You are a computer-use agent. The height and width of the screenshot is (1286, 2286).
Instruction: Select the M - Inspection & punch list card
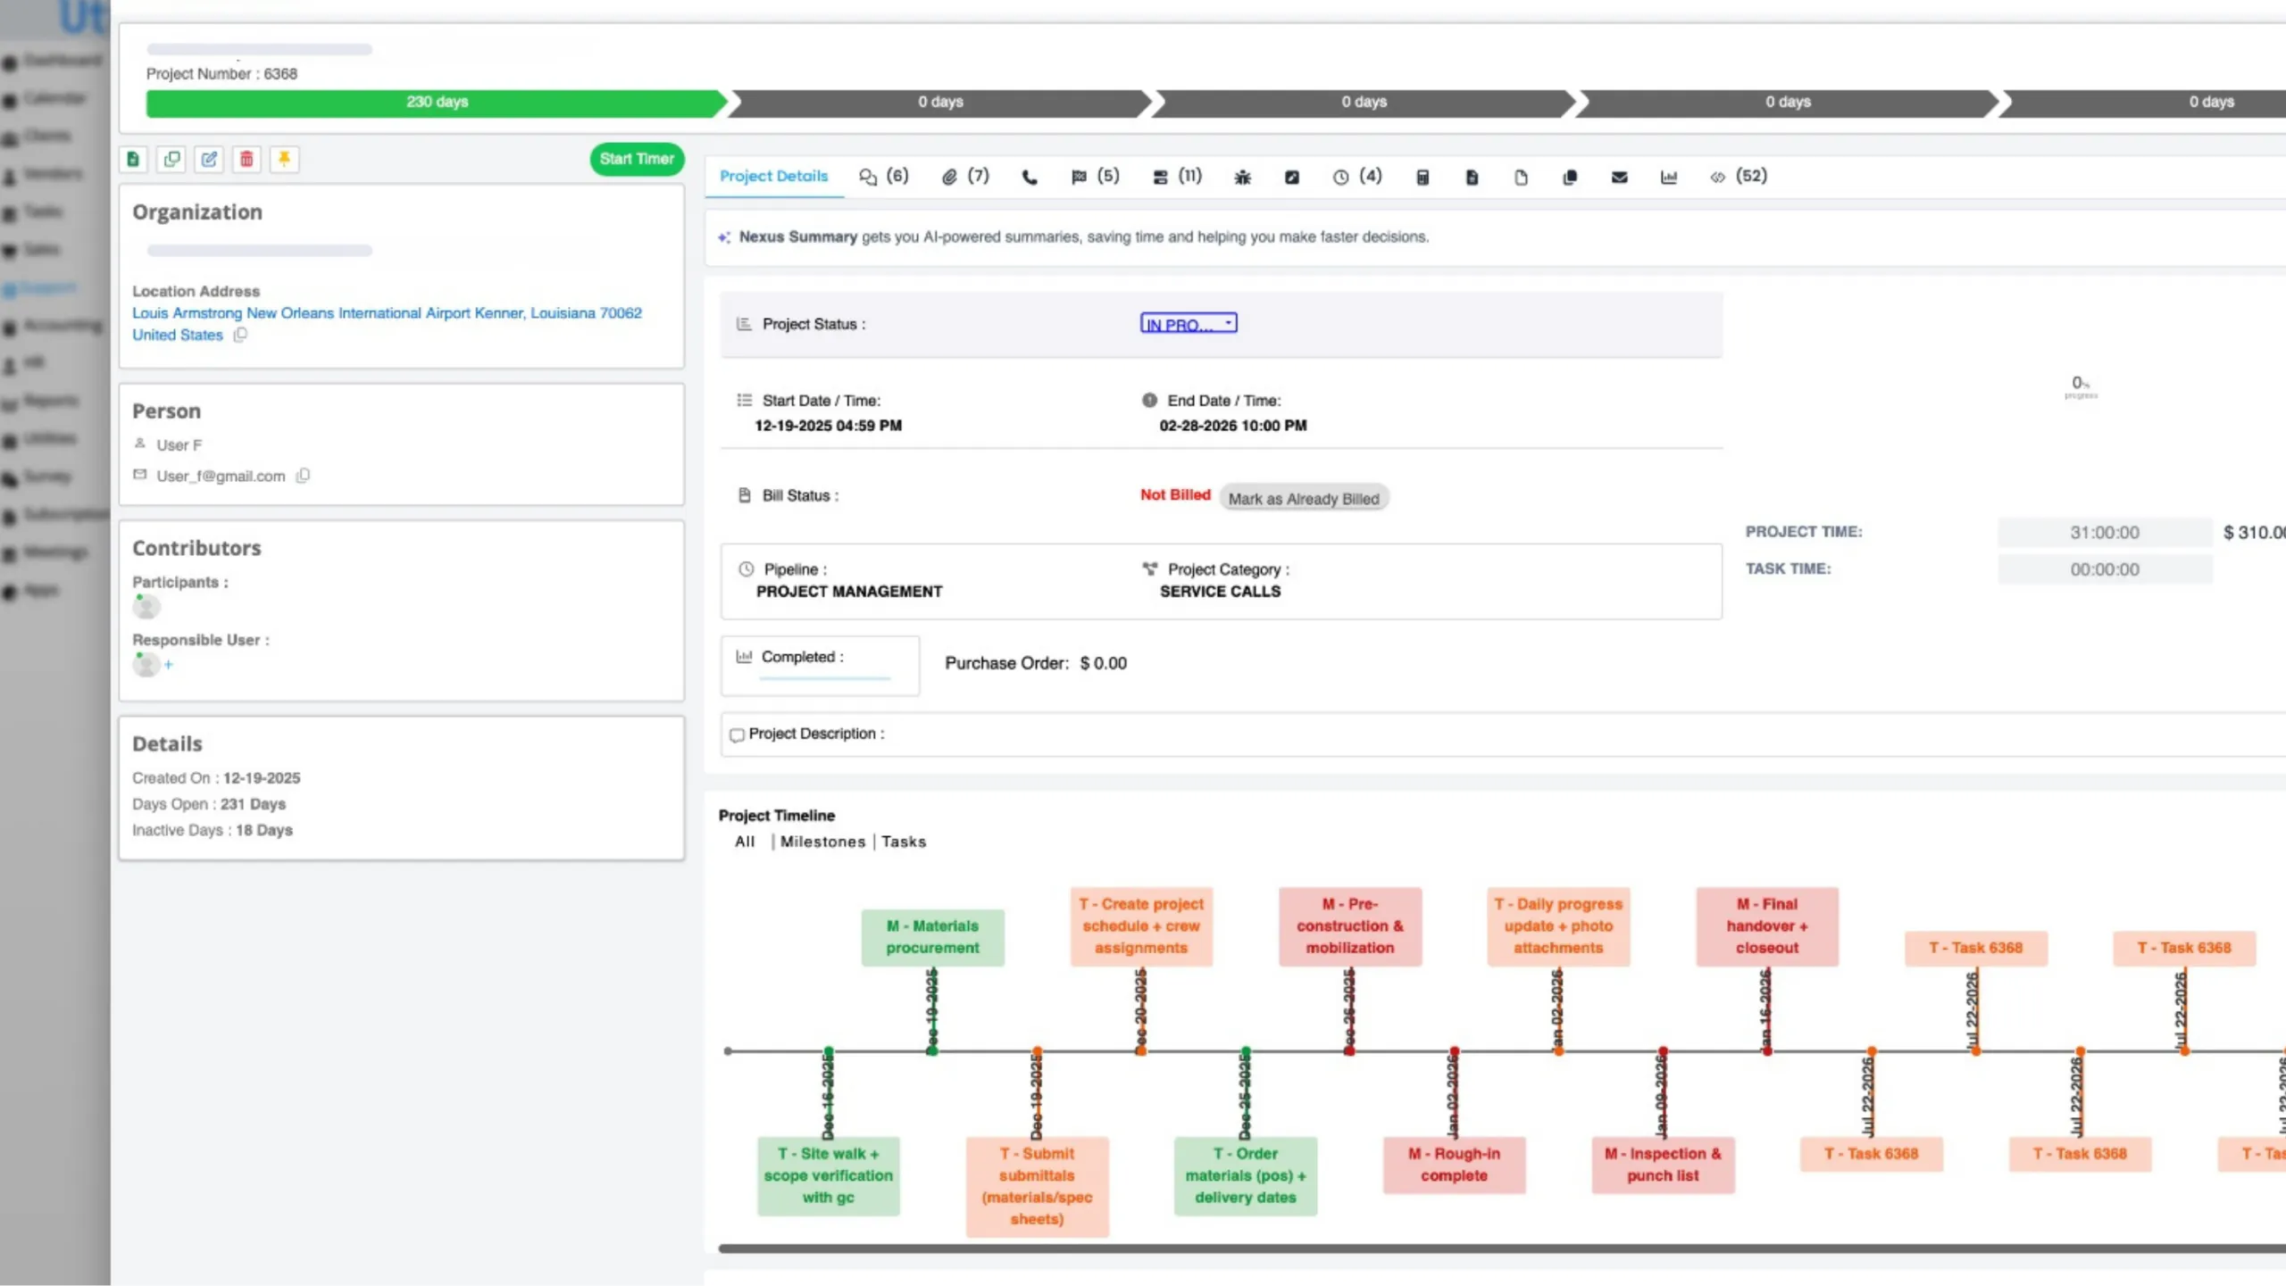pos(1663,1165)
